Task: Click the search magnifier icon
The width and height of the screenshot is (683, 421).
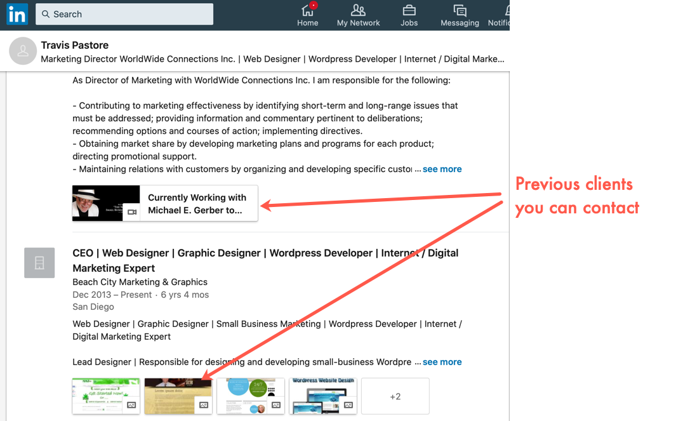Action: pyautogui.click(x=45, y=14)
